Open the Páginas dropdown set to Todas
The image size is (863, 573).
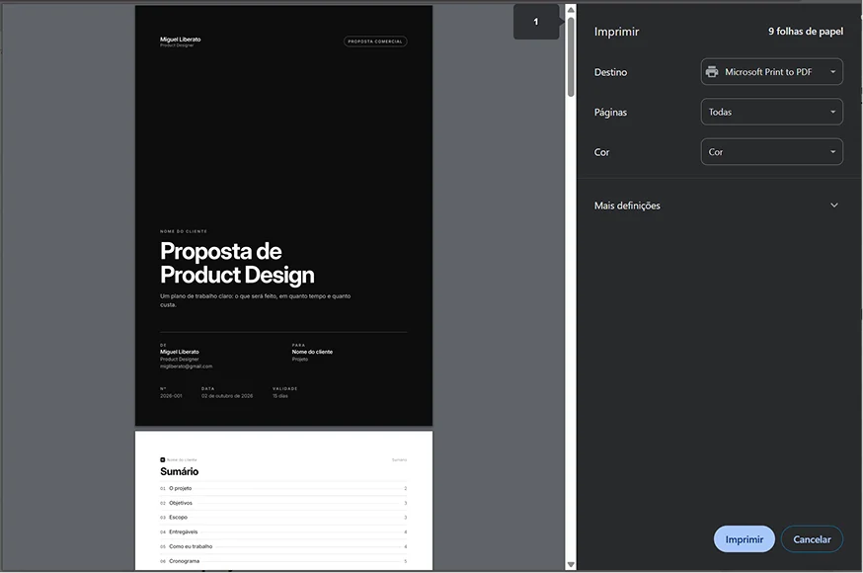771,112
